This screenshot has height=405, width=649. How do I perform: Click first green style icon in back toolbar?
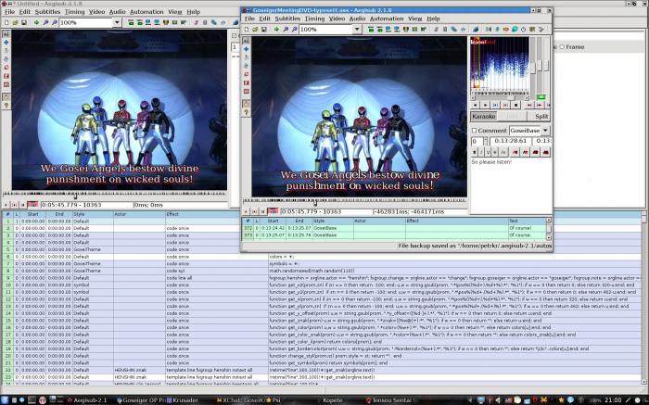pos(131,22)
